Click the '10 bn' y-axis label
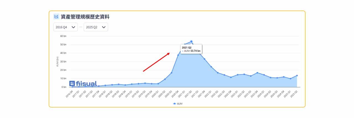This screenshot has width=354, height=118. pyautogui.click(x=63, y=78)
